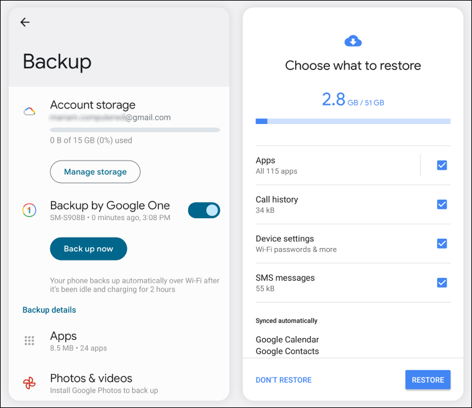Screen dimensions: 472x408
Task: Click the Apps grid icon
Action: point(29,340)
